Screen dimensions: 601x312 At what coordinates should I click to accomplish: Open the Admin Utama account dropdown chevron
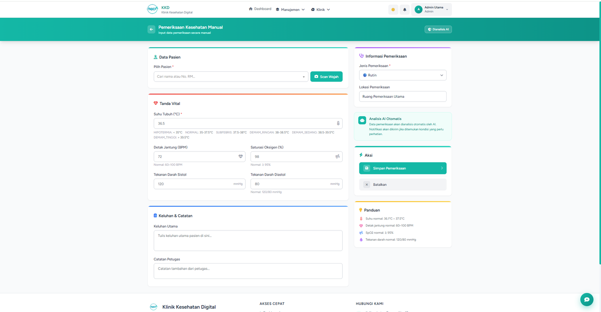tap(447, 10)
